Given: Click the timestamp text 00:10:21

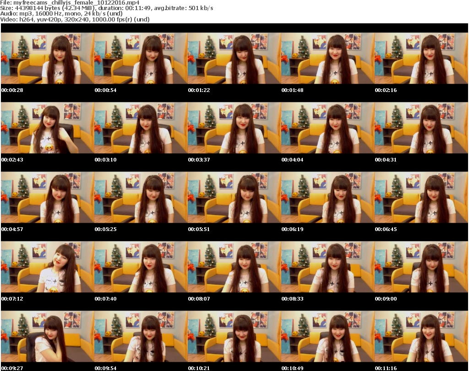Looking at the screenshot, I should pyautogui.click(x=199, y=368).
